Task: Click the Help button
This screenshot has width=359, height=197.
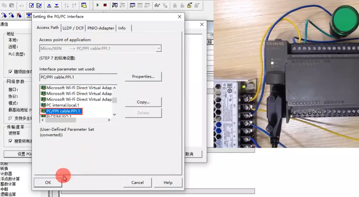Action: [168, 182]
